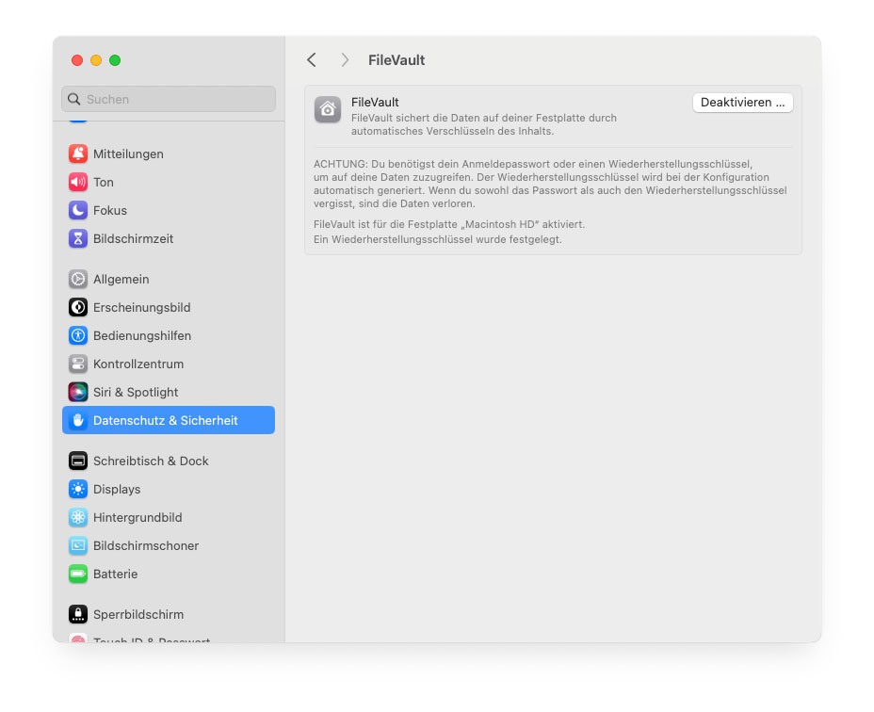
Task: Click the Mitteilungen bell icon
Action: tap(78, 154)
